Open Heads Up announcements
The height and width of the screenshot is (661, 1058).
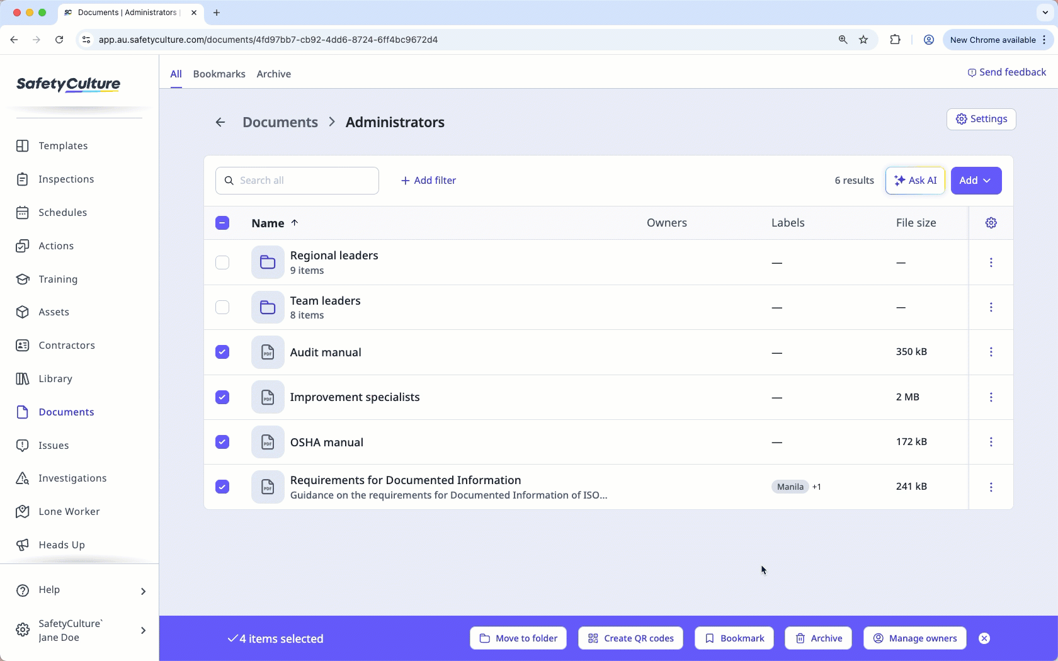click(62, 545)
